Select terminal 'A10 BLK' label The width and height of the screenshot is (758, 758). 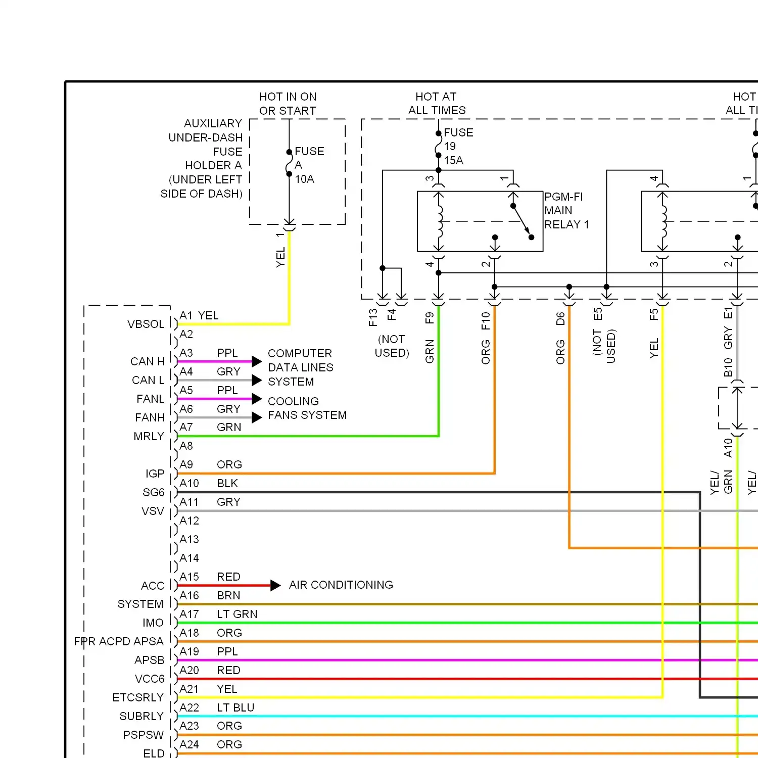209,484
